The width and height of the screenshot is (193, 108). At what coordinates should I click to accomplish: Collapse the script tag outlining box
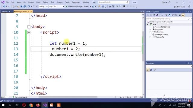(x=29, y=32)
